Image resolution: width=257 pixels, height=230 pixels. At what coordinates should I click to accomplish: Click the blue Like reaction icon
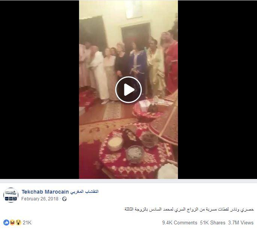6,222
